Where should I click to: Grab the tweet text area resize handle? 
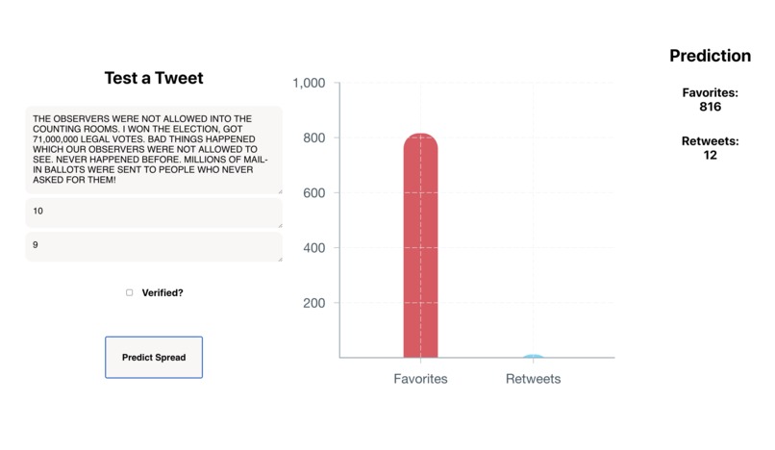point(280,191)
